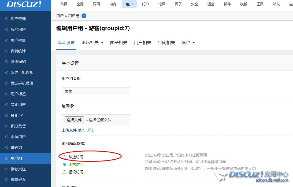Click the 选择文件 upload button
293x187 pixels.
[74, 120]
